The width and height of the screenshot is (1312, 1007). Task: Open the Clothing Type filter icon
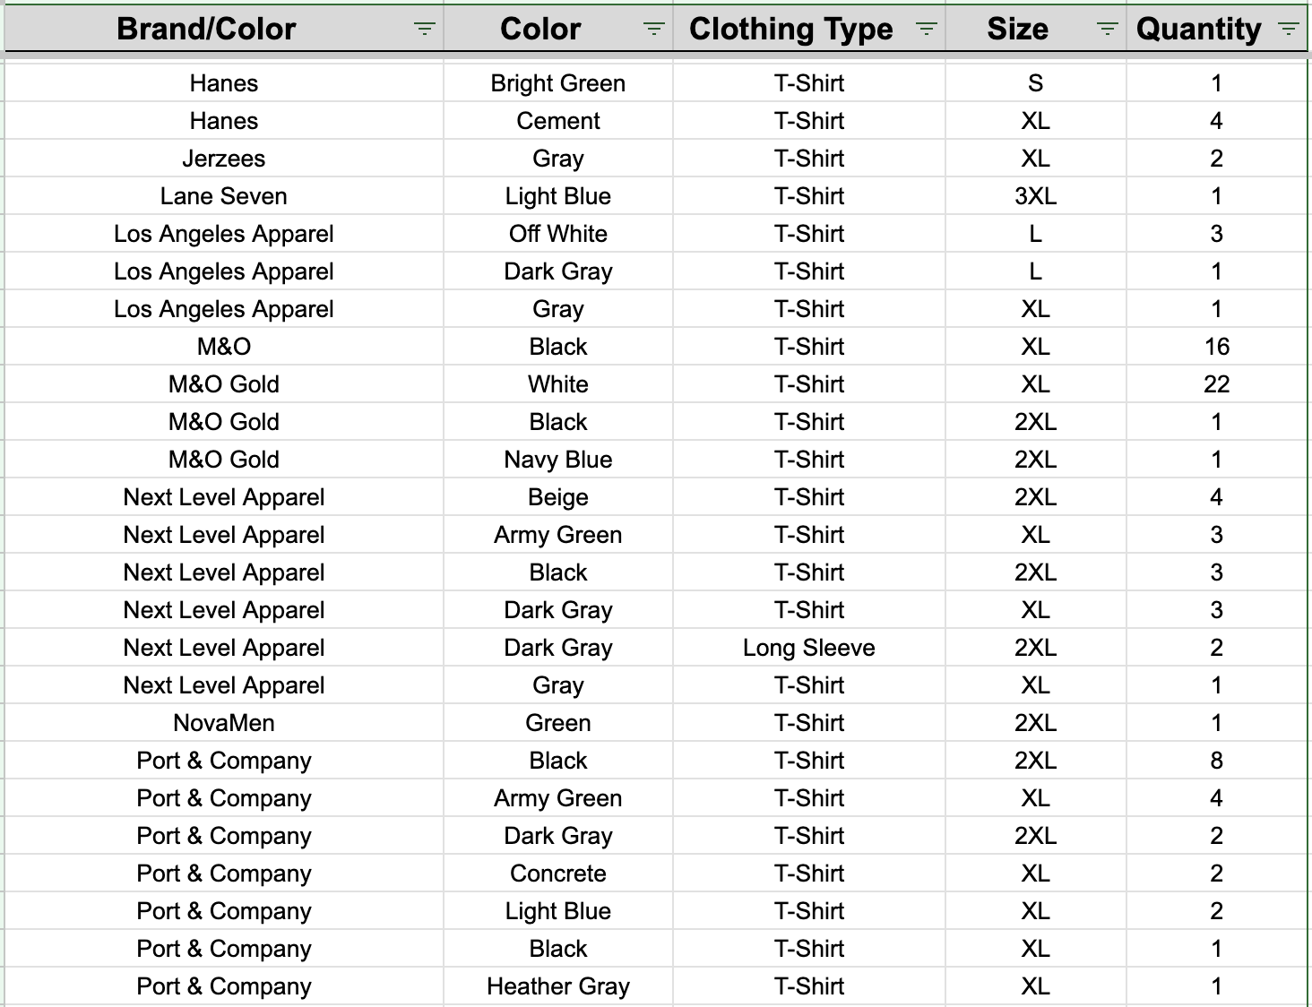927,30
